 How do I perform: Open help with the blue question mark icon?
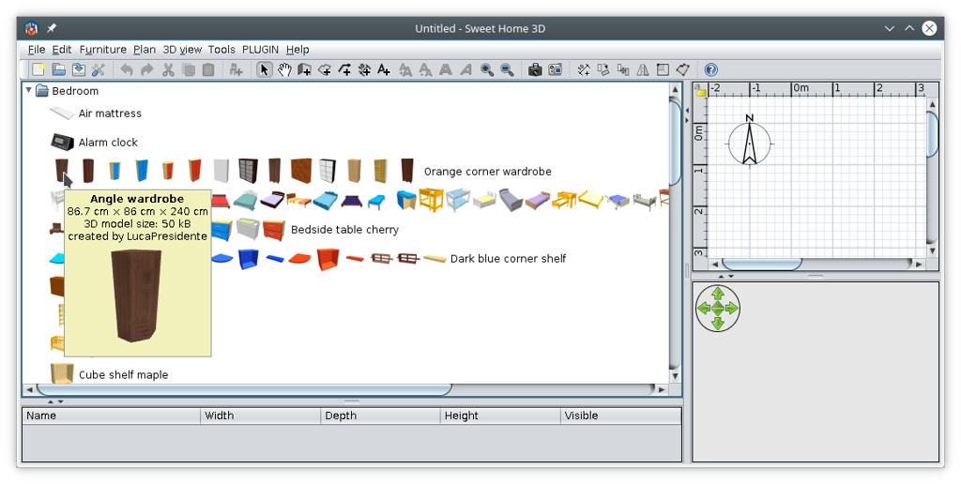[x=711, y=69]
